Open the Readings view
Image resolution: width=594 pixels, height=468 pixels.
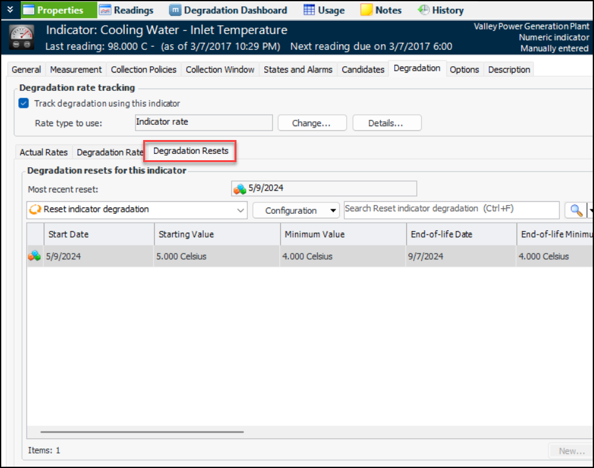[126, 10]
